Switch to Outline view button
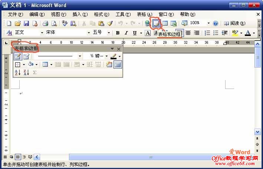Viewport: 263px width, 169px height. 24,157
